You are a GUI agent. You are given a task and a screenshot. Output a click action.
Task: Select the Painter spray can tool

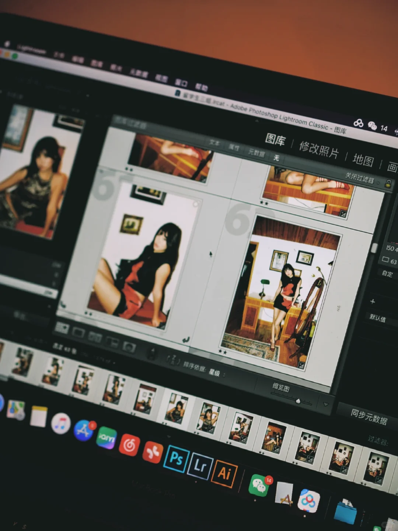coord(152,353)
